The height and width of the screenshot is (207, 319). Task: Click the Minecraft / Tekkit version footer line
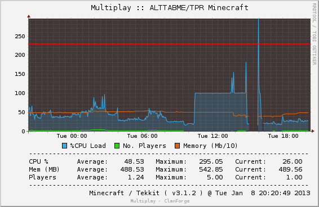click(200, 193)
